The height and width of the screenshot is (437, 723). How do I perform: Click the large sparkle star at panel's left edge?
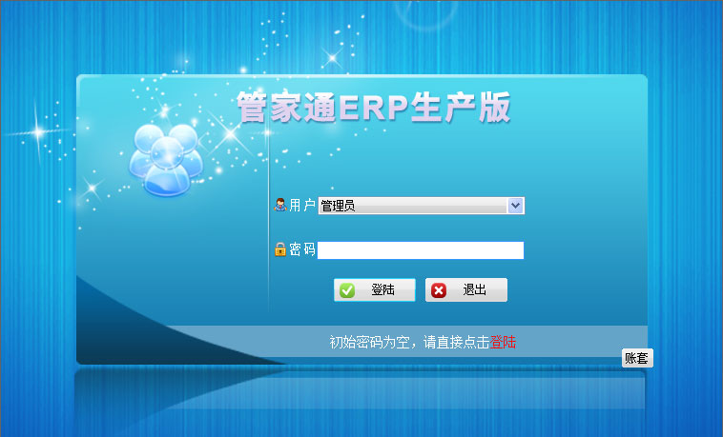coord(42,130)
